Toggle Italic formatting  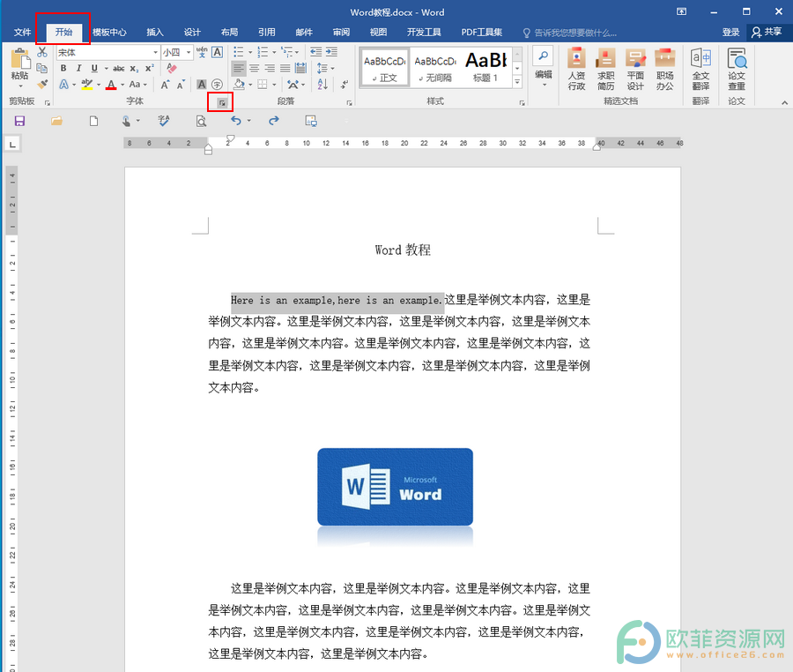point(78,68)
